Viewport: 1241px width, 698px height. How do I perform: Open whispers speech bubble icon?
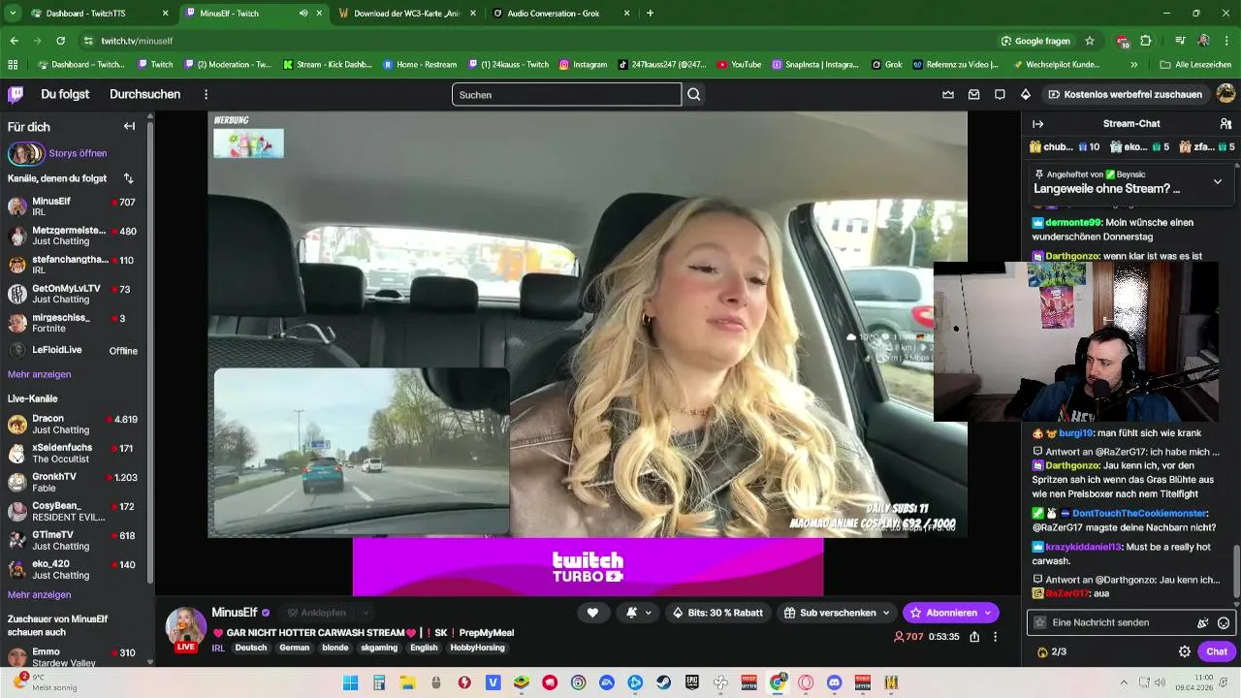click(1000, 94)
